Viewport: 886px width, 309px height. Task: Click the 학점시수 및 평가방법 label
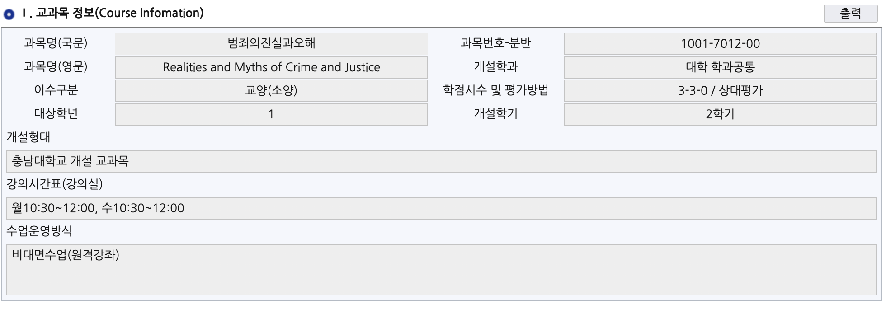495,90
